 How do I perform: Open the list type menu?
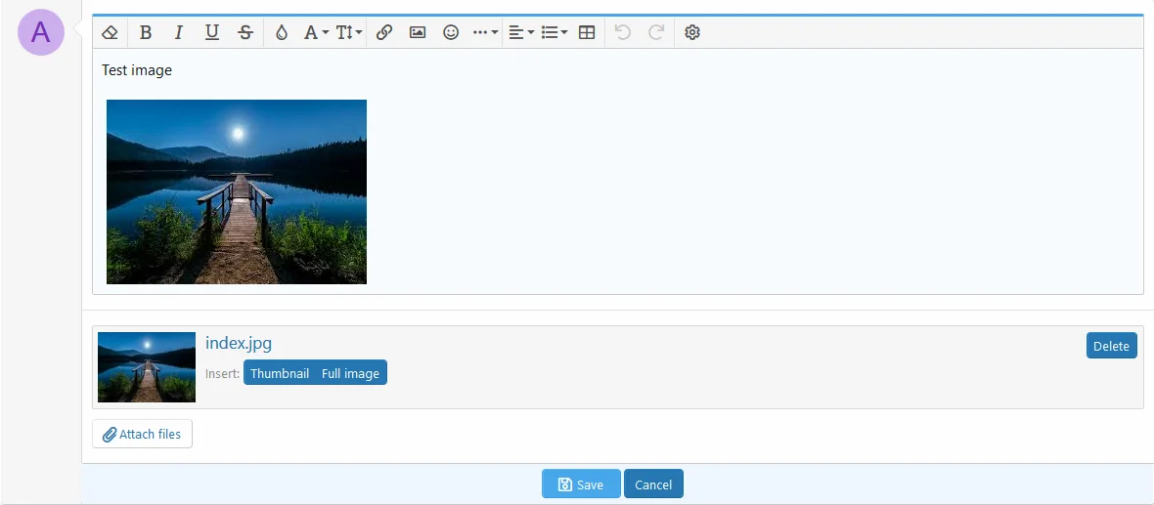(554, 32)
